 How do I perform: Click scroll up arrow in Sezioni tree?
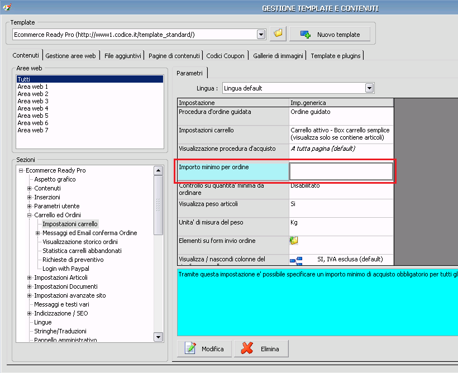(158, 170)
